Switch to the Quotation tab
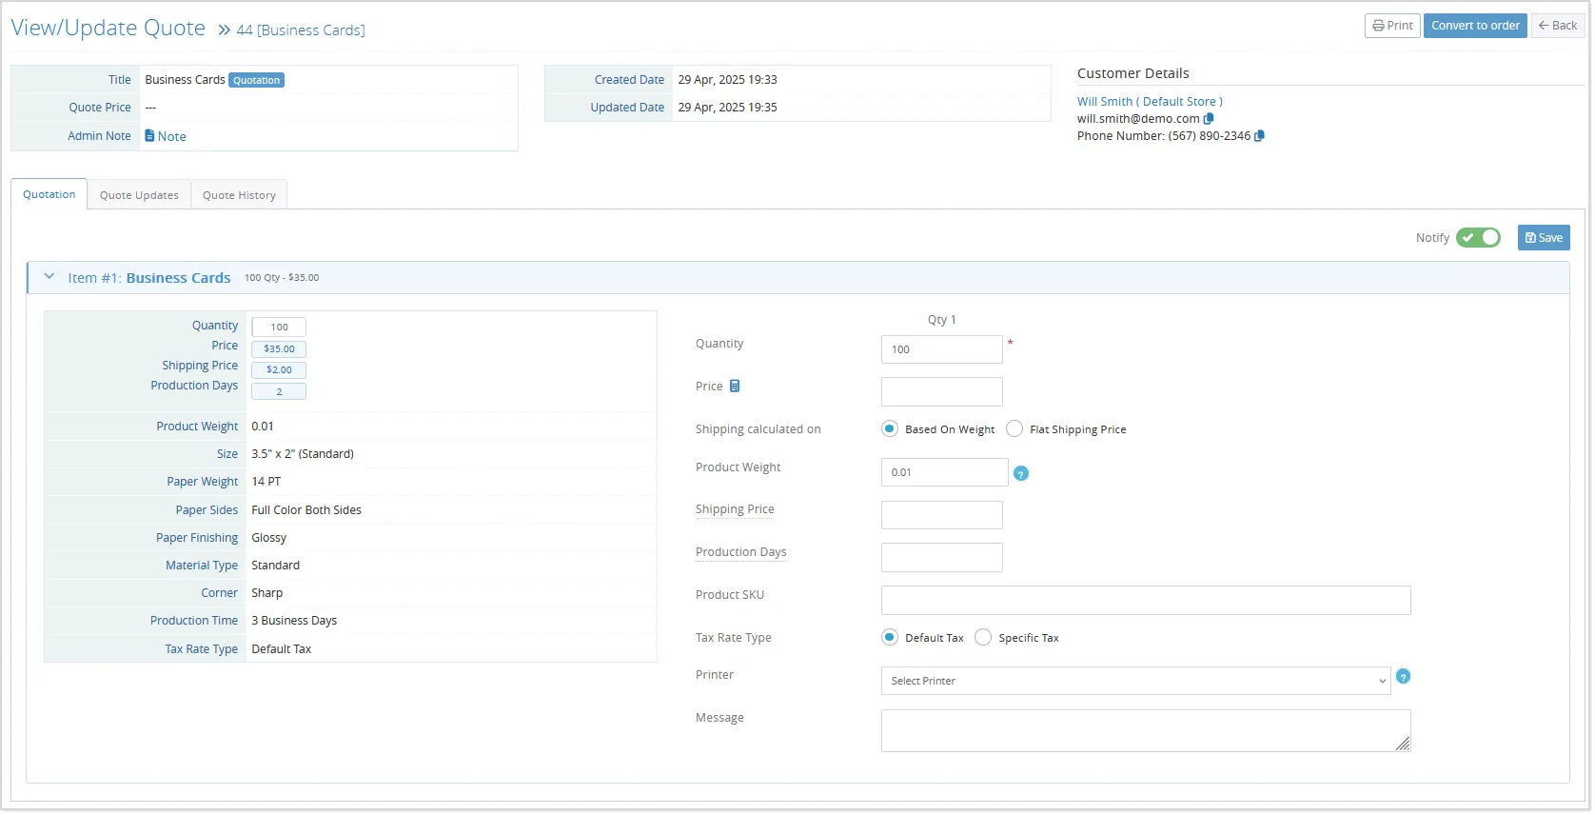The height and width of the screenshot is (815, 1595). tap(49, 194)
